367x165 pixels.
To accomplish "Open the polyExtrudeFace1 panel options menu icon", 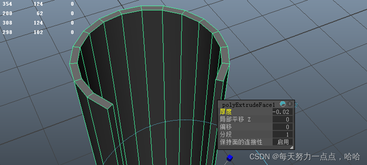I will [x=290, y=104].
